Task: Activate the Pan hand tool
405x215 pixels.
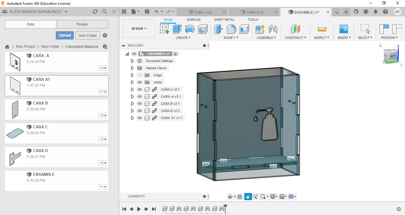Action: [x=248, y=197]
